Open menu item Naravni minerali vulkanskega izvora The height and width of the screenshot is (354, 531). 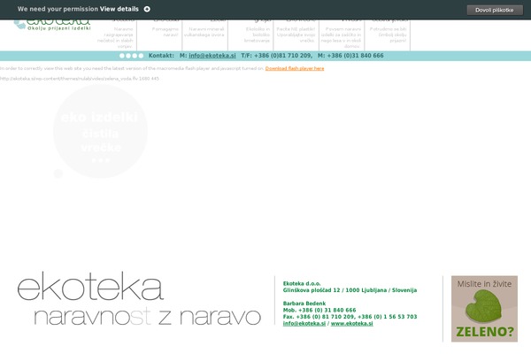click(204, 32)
